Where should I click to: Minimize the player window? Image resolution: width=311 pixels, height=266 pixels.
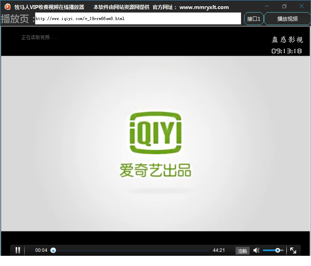point(267,6)
